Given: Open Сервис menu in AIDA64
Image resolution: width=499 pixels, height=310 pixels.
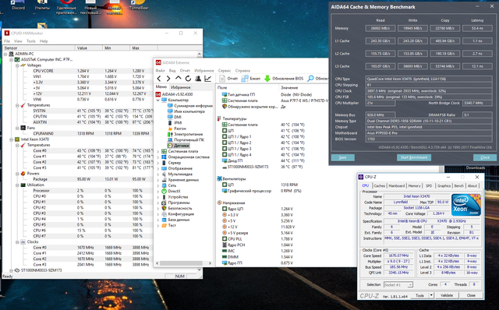Looking at the screenshot, I should [x=225, y=71].
